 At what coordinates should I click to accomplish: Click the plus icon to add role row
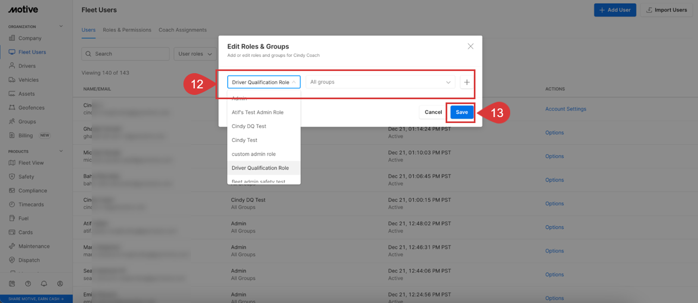coord(467,82)
